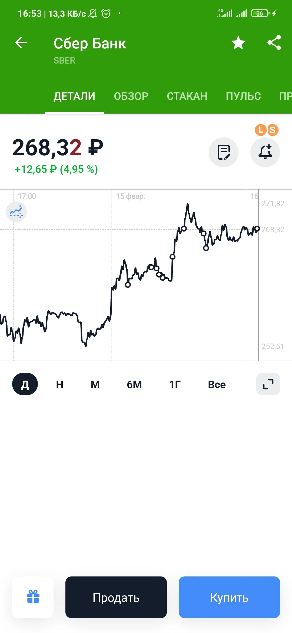Open the ПУЛЬС tab

tap(243, 96)
